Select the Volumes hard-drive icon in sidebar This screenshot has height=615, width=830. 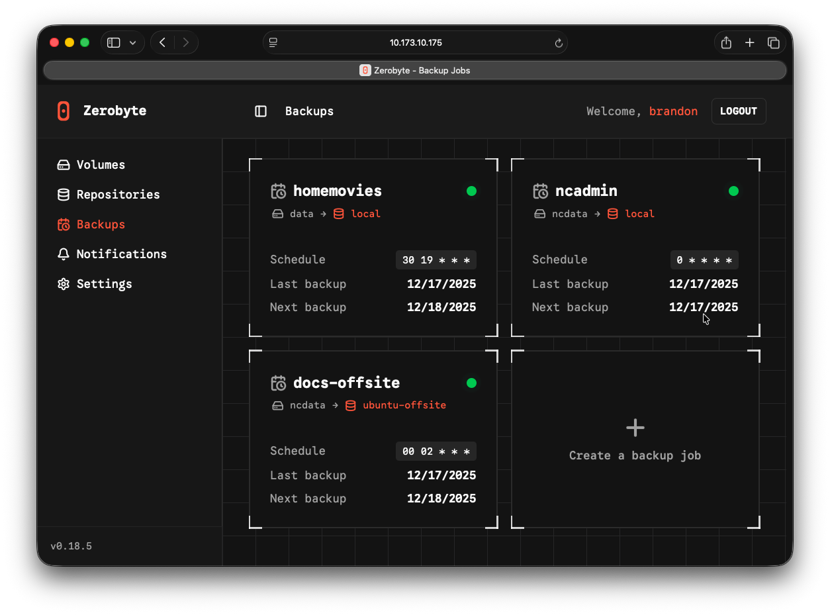pos(64,164)
